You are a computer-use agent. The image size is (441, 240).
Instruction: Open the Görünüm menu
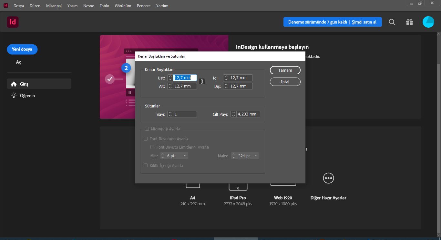tap(123, 6)
